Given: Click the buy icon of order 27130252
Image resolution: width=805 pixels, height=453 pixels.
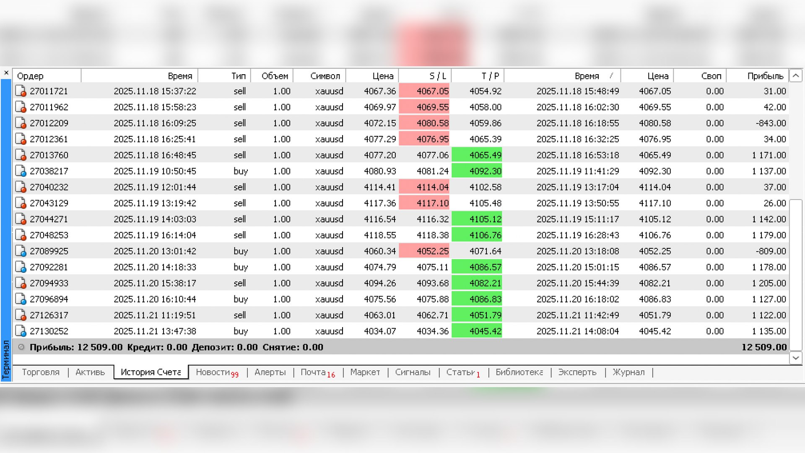Looking at the screenshot, I should tap(21, 331).
